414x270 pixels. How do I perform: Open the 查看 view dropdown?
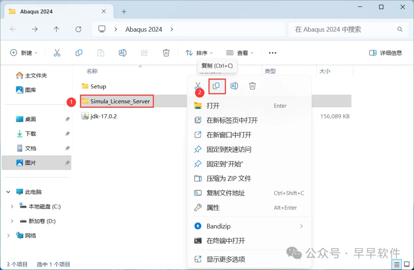click(x=240, y=53)
